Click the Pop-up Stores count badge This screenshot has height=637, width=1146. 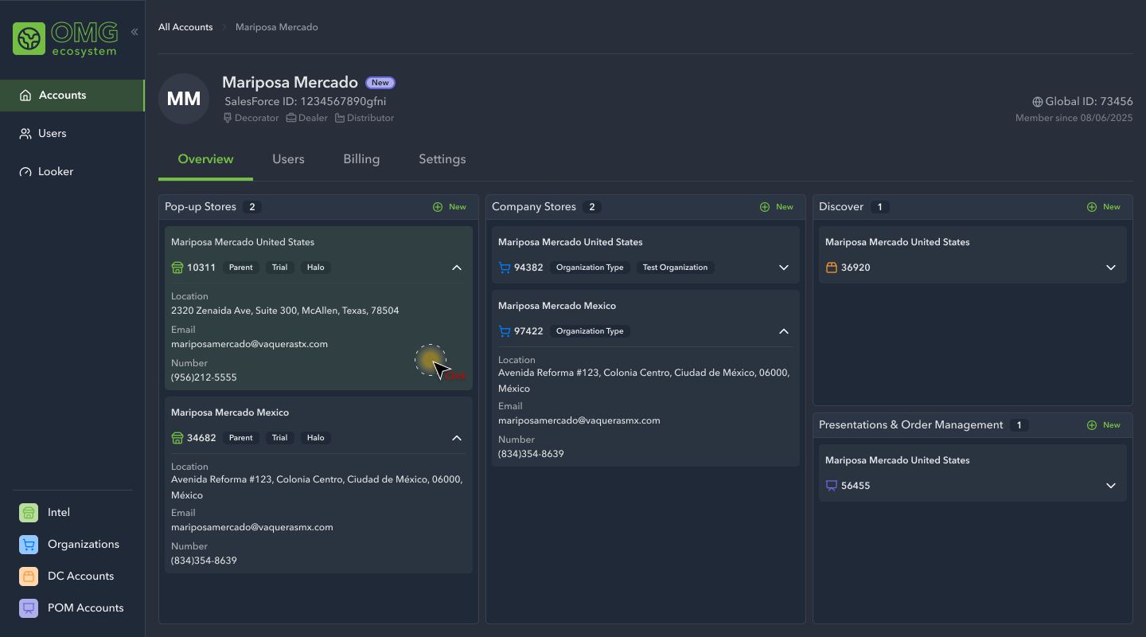(x=252, y=207)
